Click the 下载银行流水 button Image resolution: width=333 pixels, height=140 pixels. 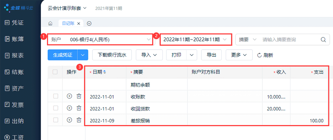point(112,55)
